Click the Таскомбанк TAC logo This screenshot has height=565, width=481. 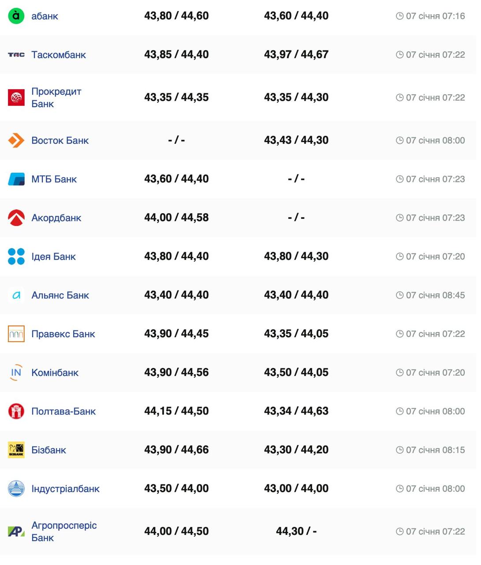coord(16,55)
